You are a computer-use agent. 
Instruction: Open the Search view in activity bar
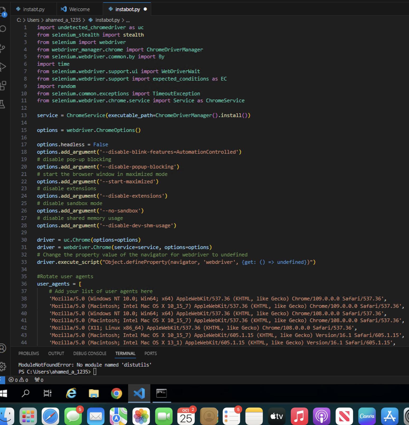click(x=3, y=29)
